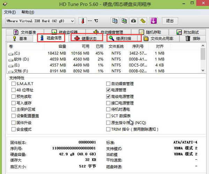This screenshot has width=209, height=174.
Task: Toggle the 预先读取 checkbox
Action: point(14,97)
